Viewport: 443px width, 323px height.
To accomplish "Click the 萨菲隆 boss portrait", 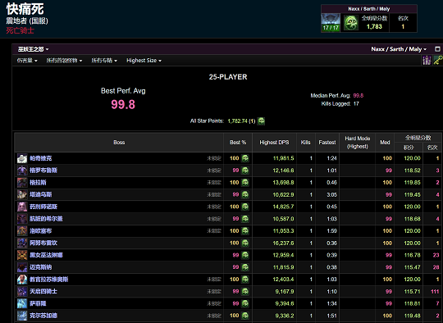I will 22,303.
